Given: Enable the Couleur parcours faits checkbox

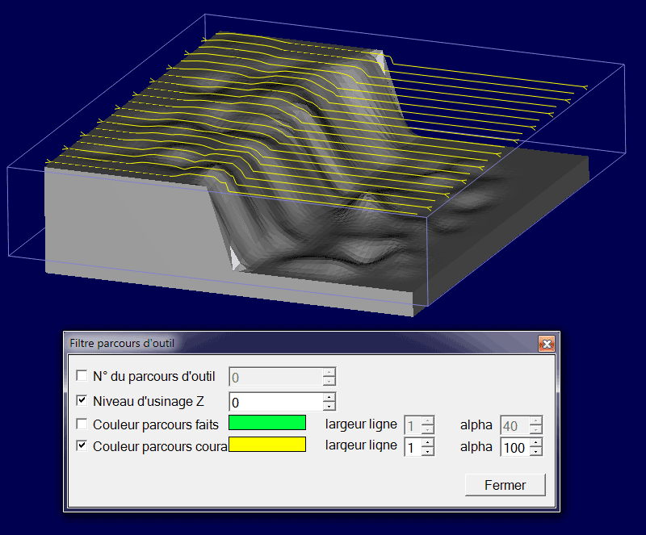Looking at the screenshot, I should 82,424.
